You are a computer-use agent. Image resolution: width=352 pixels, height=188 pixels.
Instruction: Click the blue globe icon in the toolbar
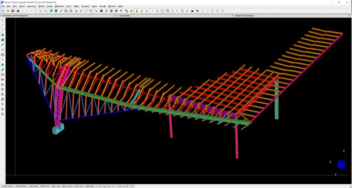coord(56,11)
